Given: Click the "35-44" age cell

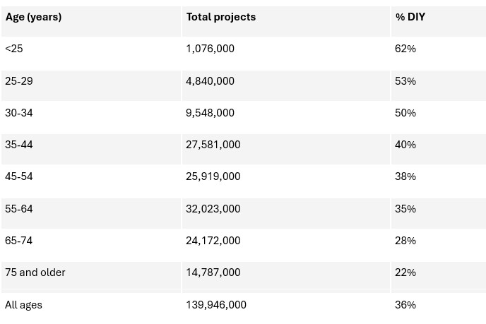Looking at the screenshot, I should pyautogui.click(x=19, y=145).
